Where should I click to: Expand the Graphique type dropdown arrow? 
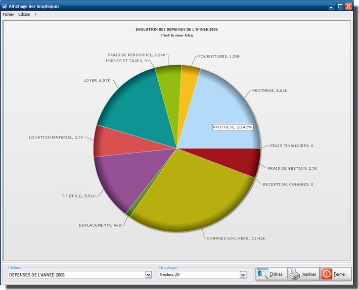pos(243,275)
